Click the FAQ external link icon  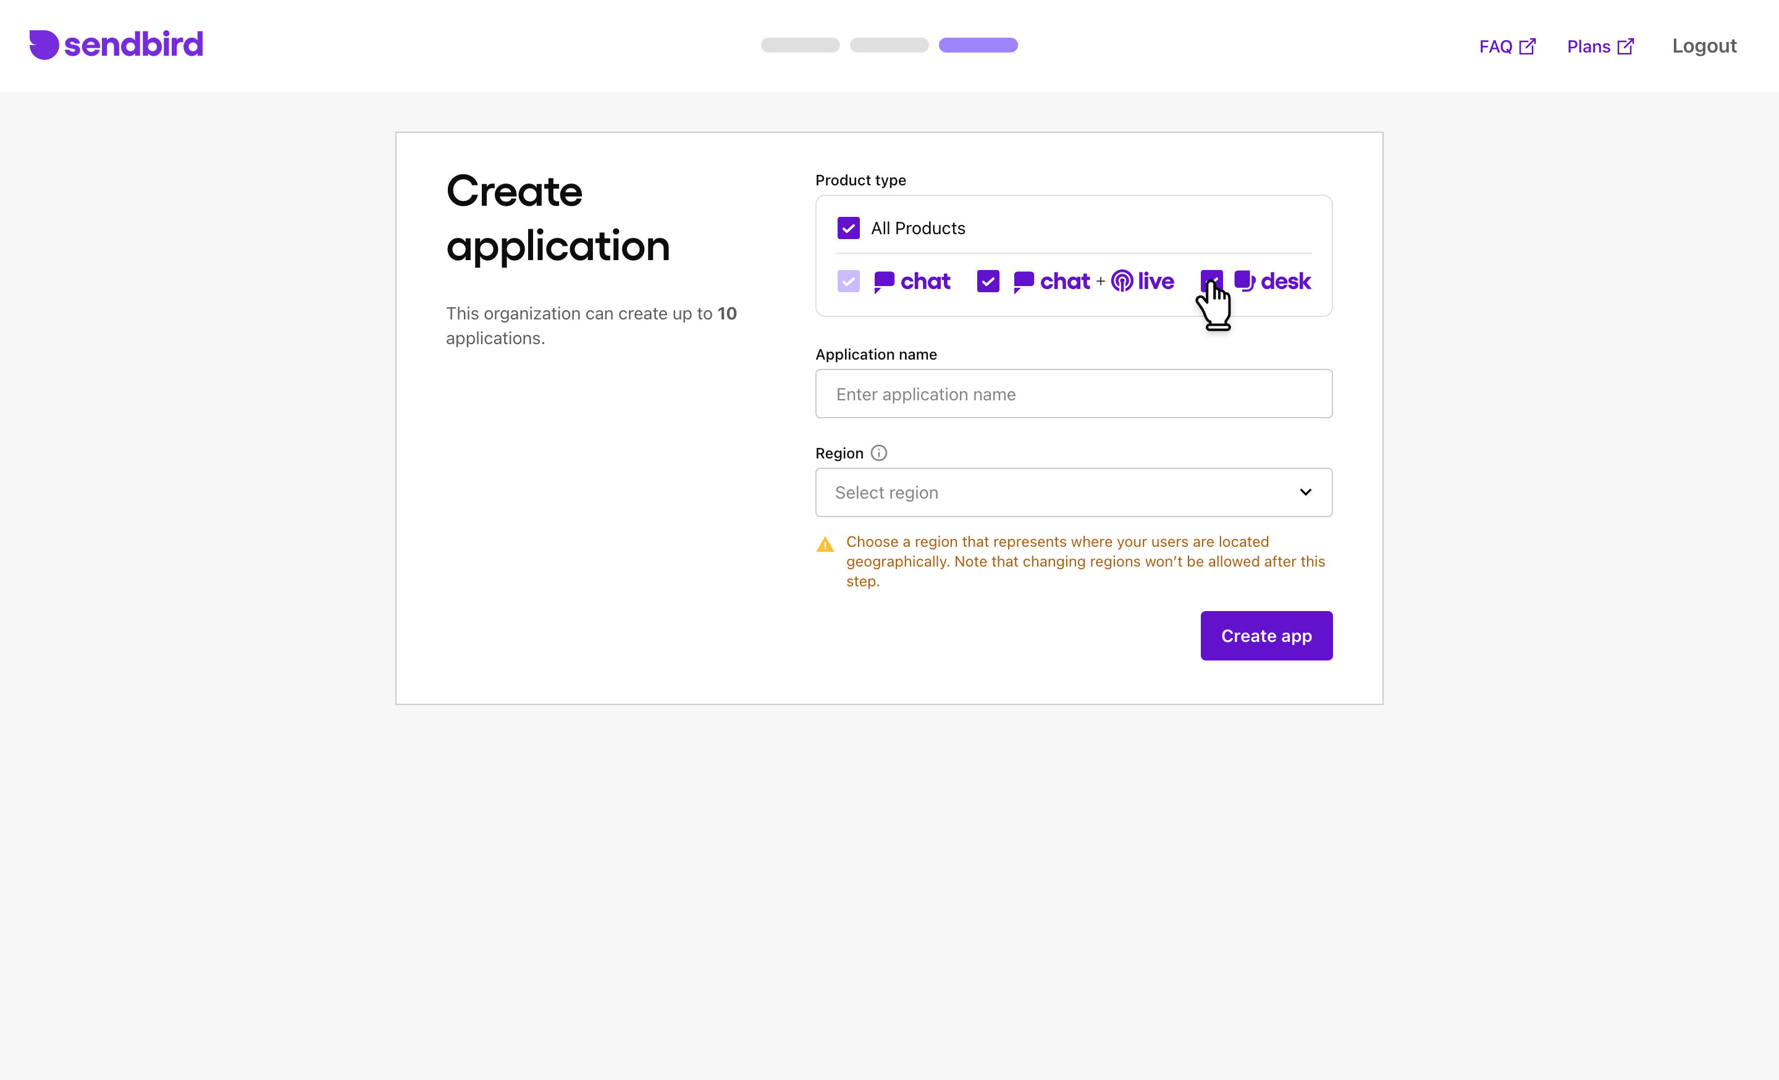[x=1527, y=47]
